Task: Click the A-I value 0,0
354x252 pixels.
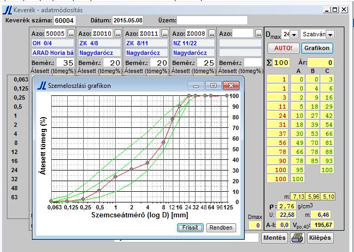Action: 284,225
